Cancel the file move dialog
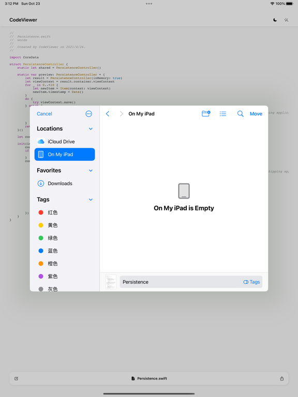 pyautogui.click(x=44, y=114)
